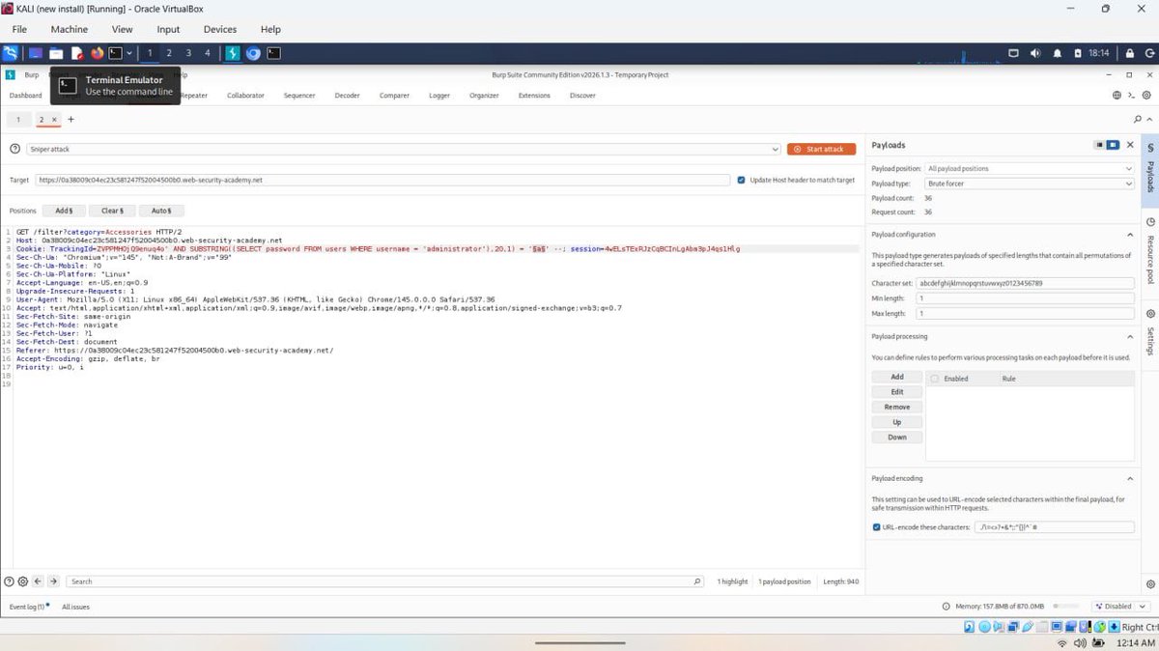This screenshot has width=1159, height=651.
Task: Click the text editor launcher icon
Action: (76, 53)
